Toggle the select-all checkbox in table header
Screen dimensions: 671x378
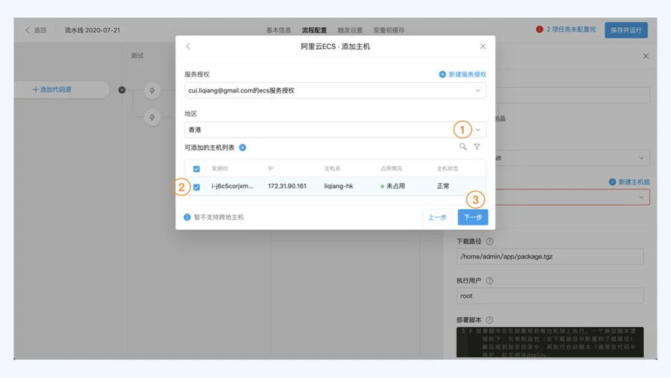click(196, 169)
